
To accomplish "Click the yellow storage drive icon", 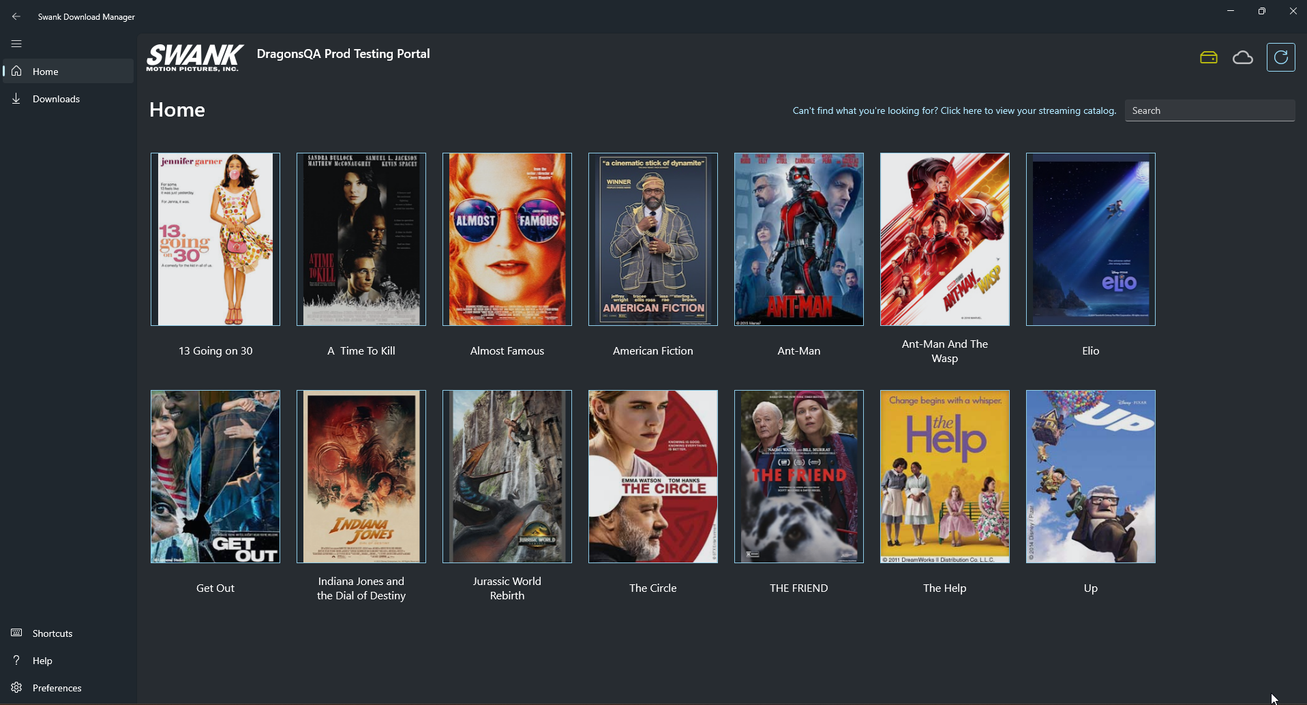I will point(1209,58).
